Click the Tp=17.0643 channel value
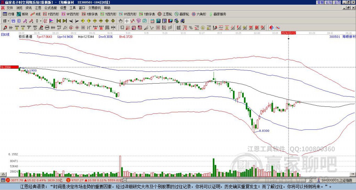356x190 pixels. click(44, 36)
